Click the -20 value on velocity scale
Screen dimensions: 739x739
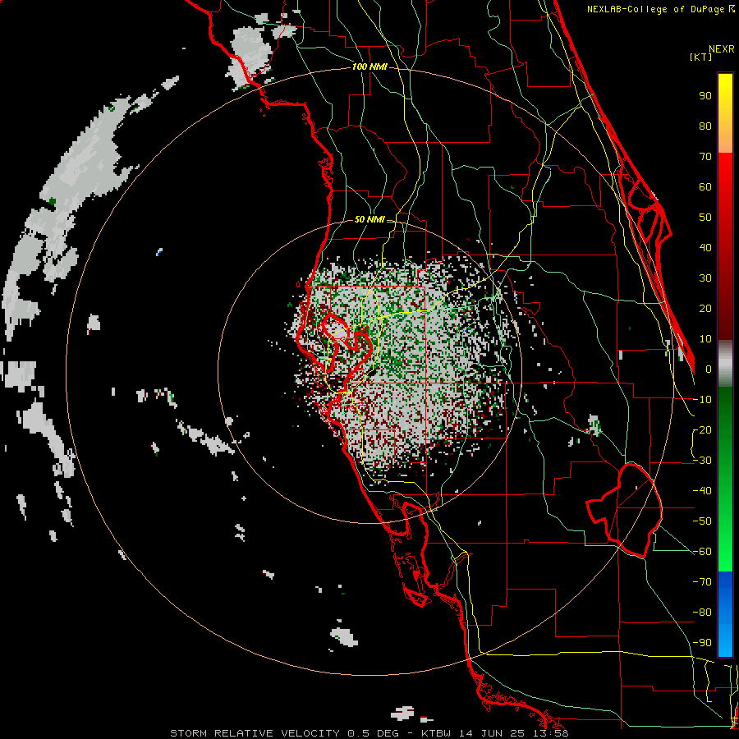(702, 430)
